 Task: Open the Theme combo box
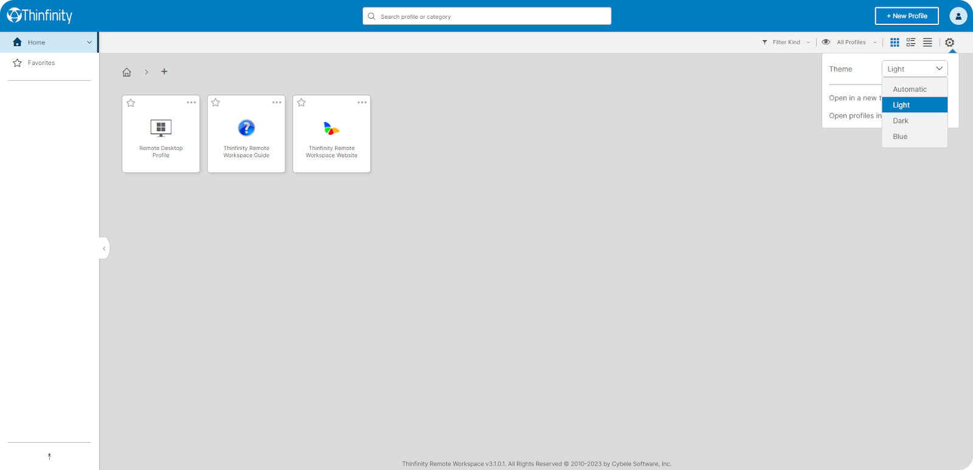[x=915, y=69]
